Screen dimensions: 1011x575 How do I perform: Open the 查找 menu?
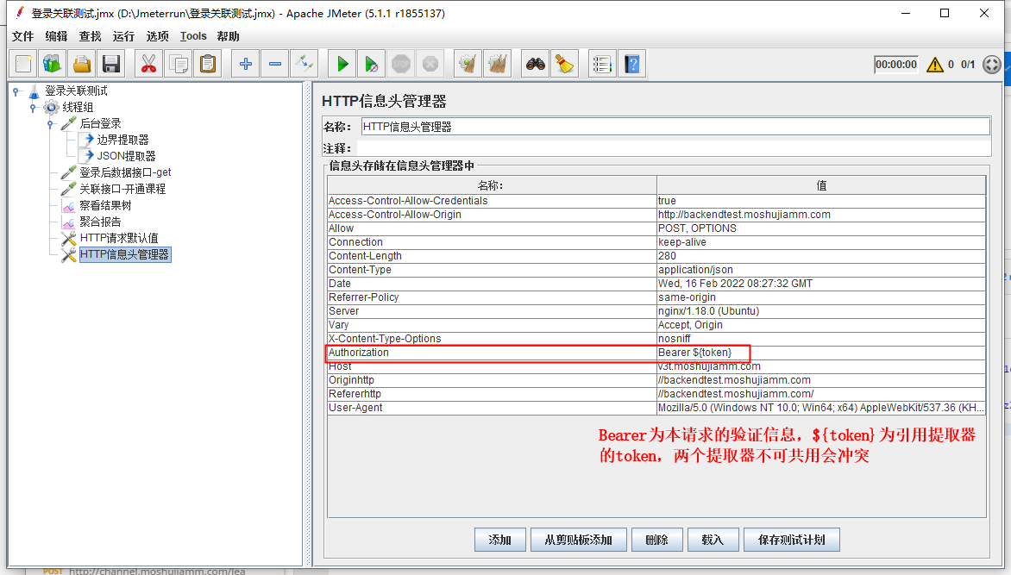[x=90, y=36]
